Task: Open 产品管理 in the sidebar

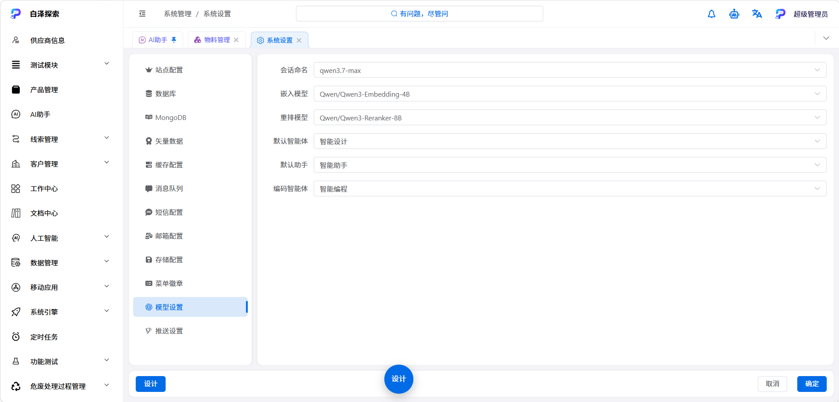Action: coord(61,90)
